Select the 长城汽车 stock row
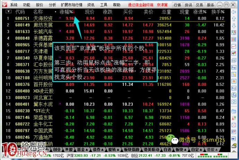 (116, 32)
